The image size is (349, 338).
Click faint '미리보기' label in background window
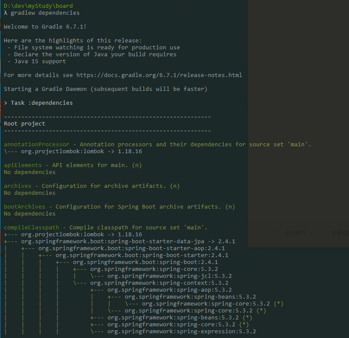[295, 233]
